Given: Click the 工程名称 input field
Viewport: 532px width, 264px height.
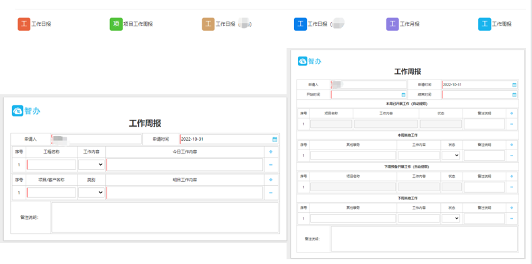Looking at the screenshot, I should tap(51, 165).
